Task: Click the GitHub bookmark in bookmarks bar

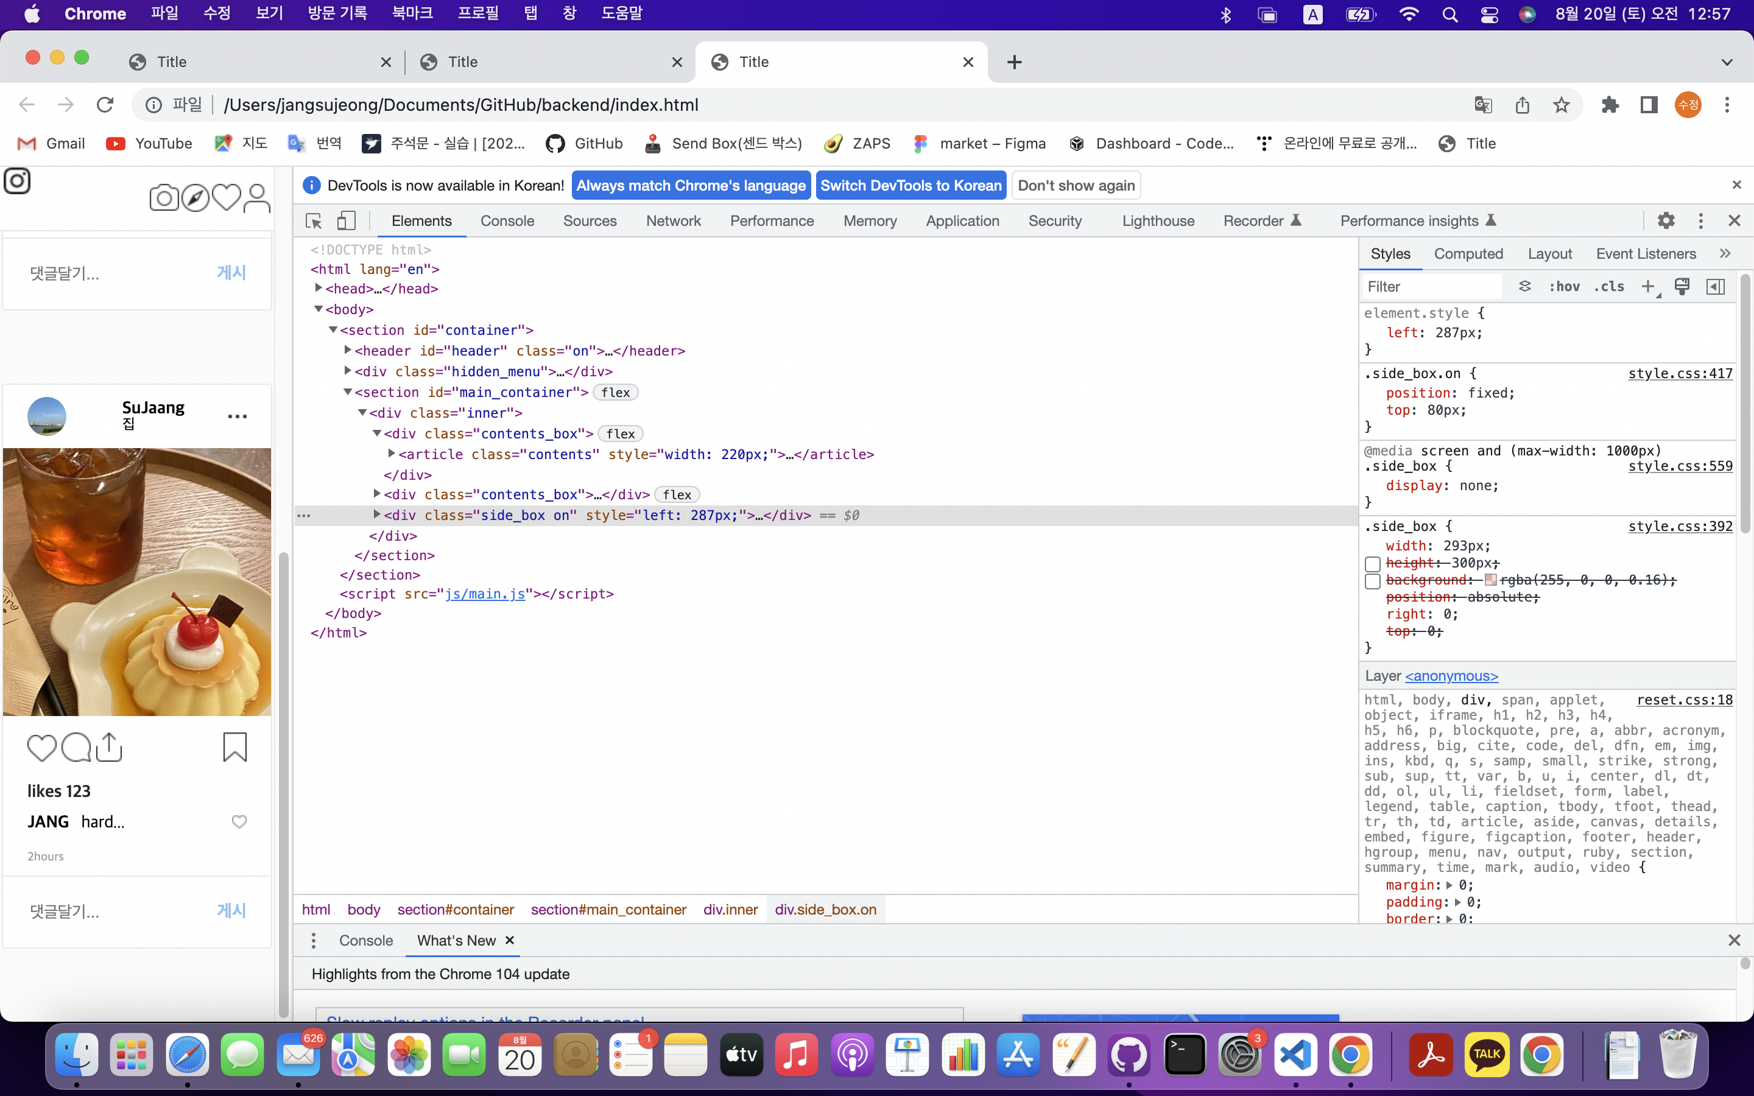Action: pos(584,144)
